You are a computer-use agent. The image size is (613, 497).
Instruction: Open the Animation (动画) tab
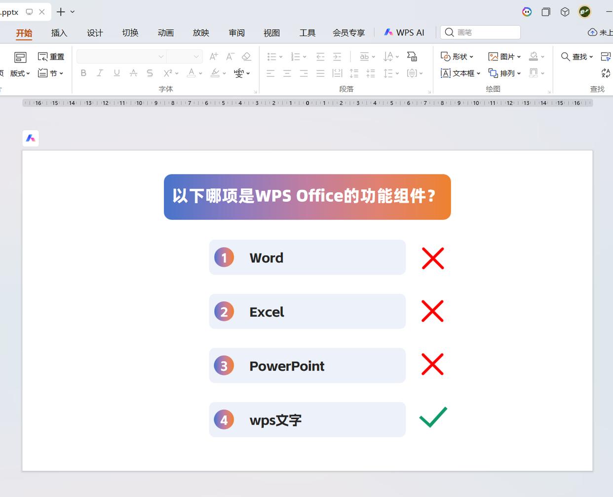[165, 33]
